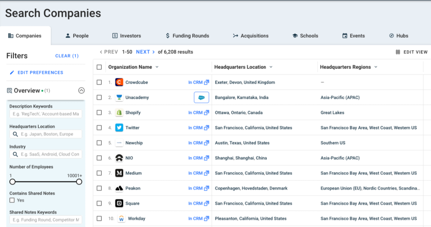The height and width of the screenshot is (227, 431).
Task: Open Headquarters Regions column dropdown arrow
Action: tap(376, 67)
